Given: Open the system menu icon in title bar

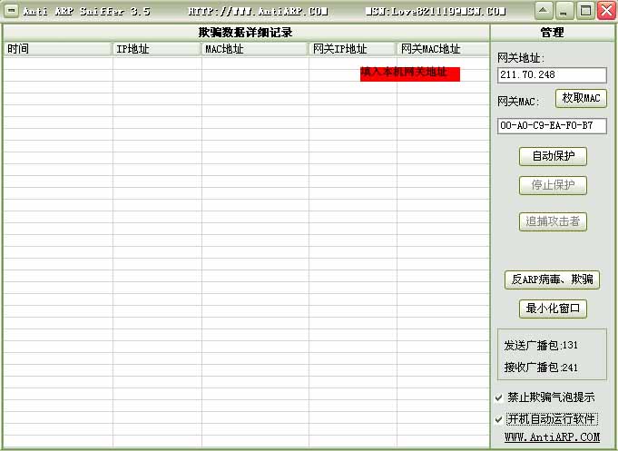Looking at the screenshot, I should [12, 11].
